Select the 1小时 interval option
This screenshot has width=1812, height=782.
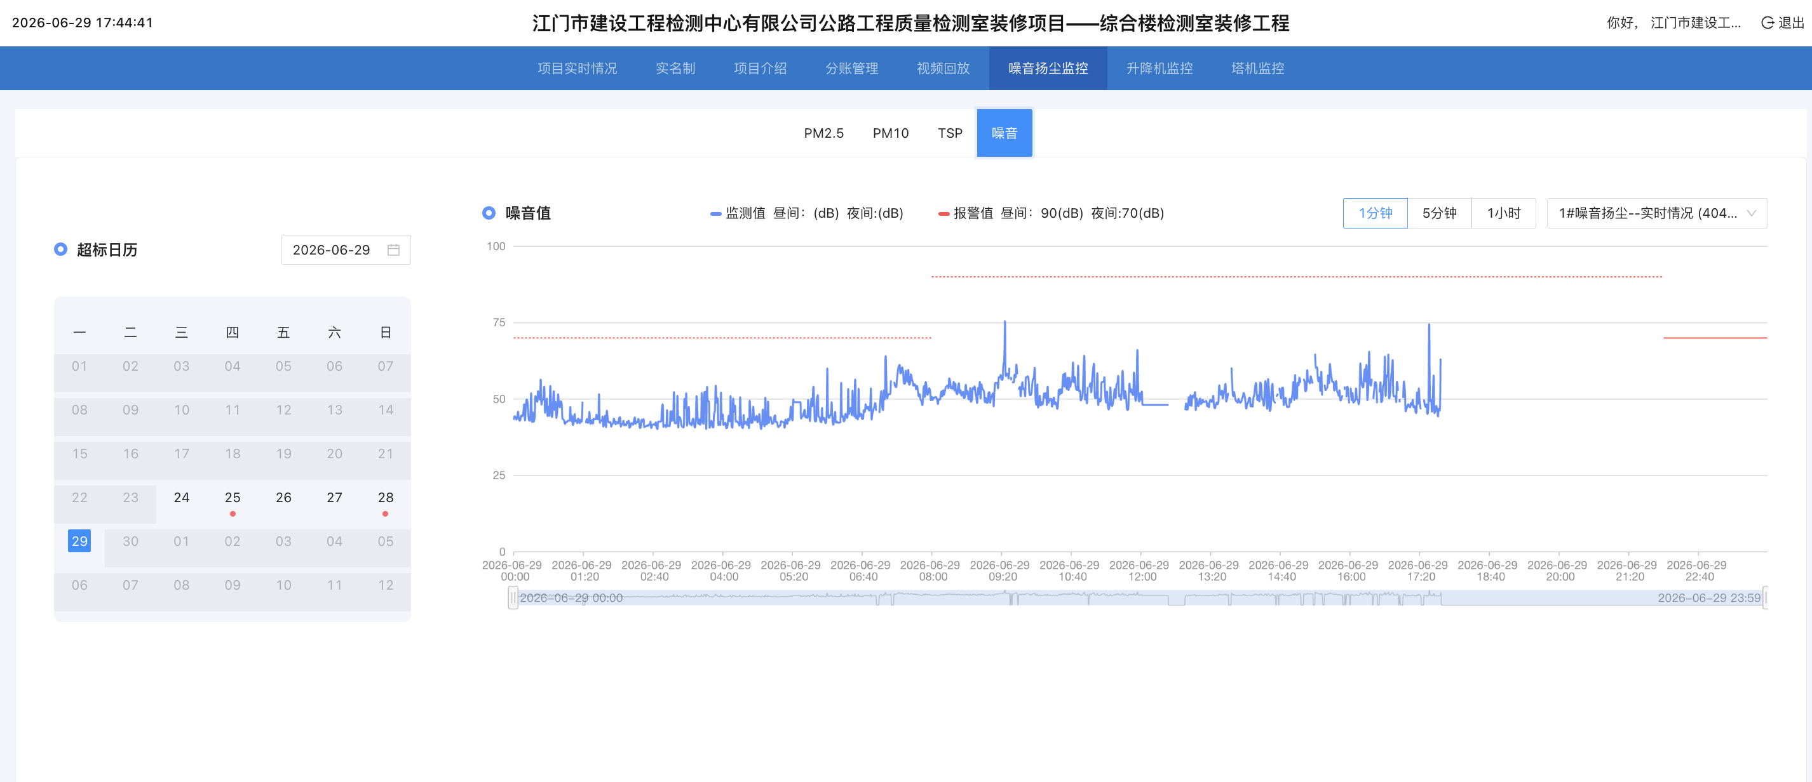pos(1503,214)
